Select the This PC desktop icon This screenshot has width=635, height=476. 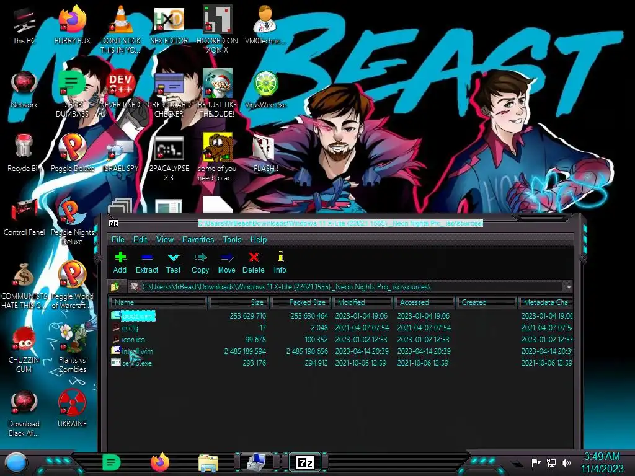(24, 26)
